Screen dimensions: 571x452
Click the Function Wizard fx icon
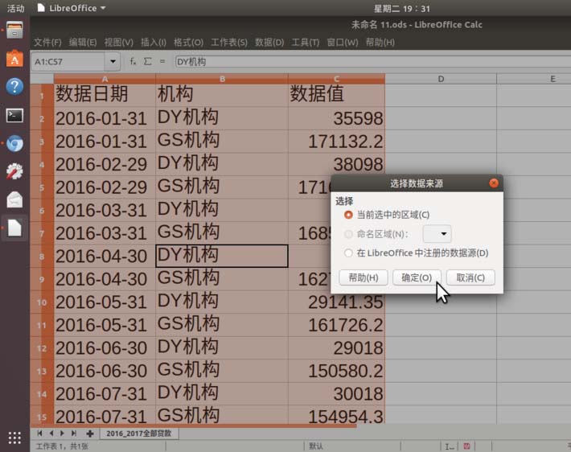134,61
